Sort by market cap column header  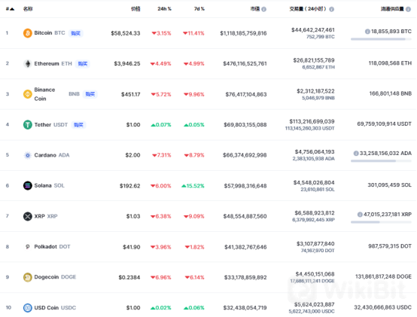[255, 9]
